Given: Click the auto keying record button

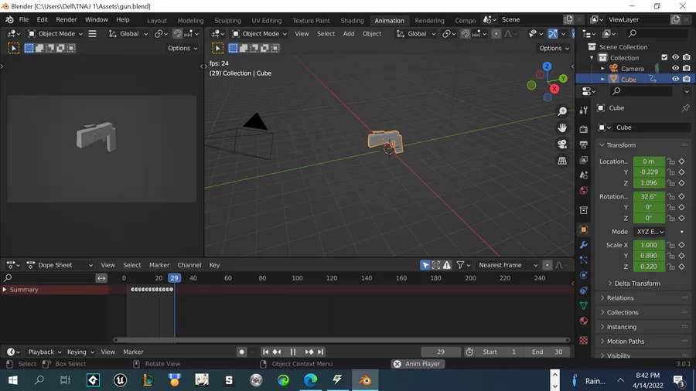Looking at the screenshot, I should click(x=241, y=352).
